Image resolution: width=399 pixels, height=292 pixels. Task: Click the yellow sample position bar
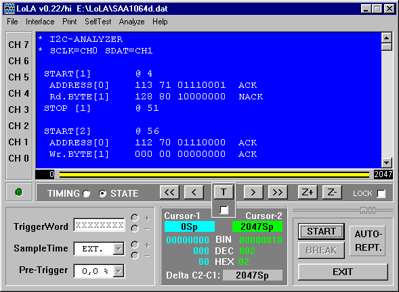pos(214,174)
